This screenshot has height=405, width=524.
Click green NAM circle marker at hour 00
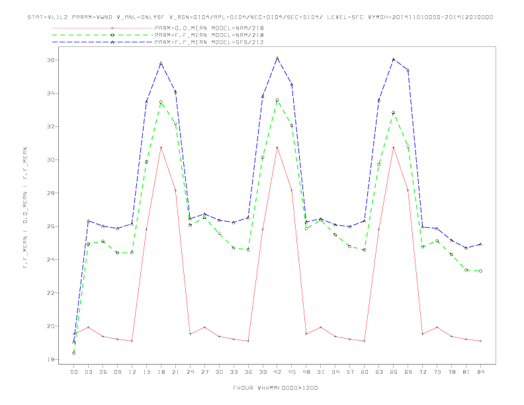(x=74, y=353)
